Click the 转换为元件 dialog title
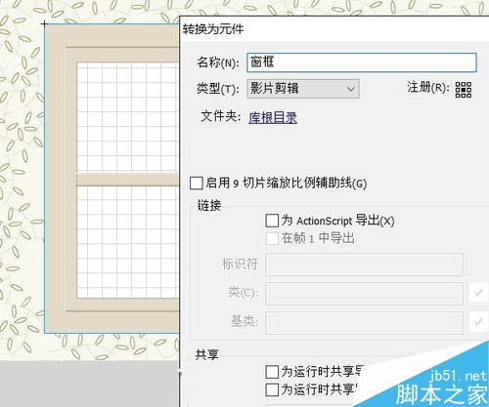 pyautogui.click(x=213, y=29)
